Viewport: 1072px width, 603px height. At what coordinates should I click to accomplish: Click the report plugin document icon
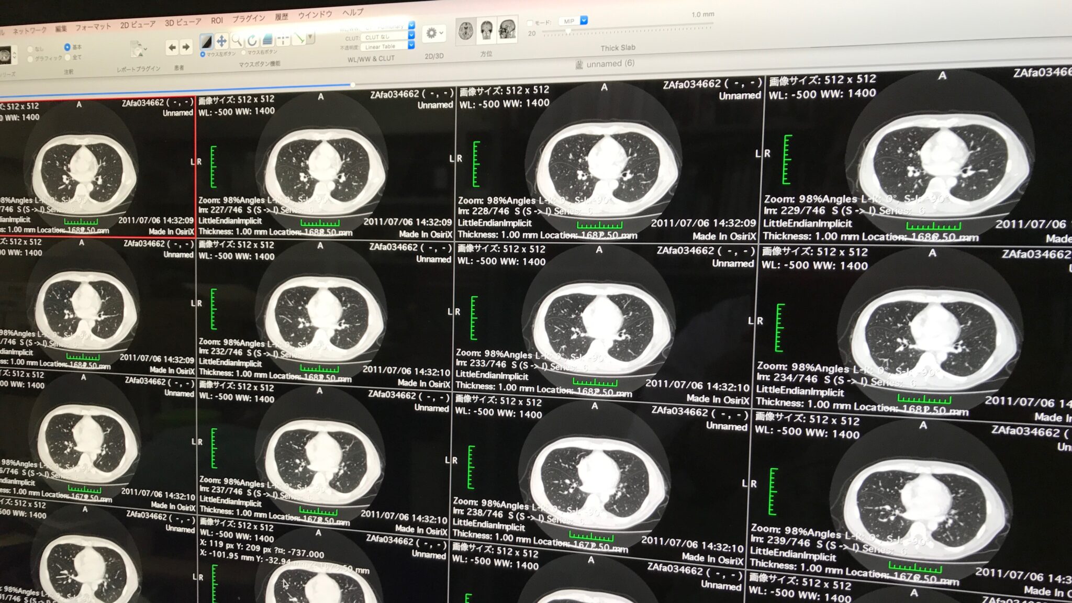coord(136,49)
